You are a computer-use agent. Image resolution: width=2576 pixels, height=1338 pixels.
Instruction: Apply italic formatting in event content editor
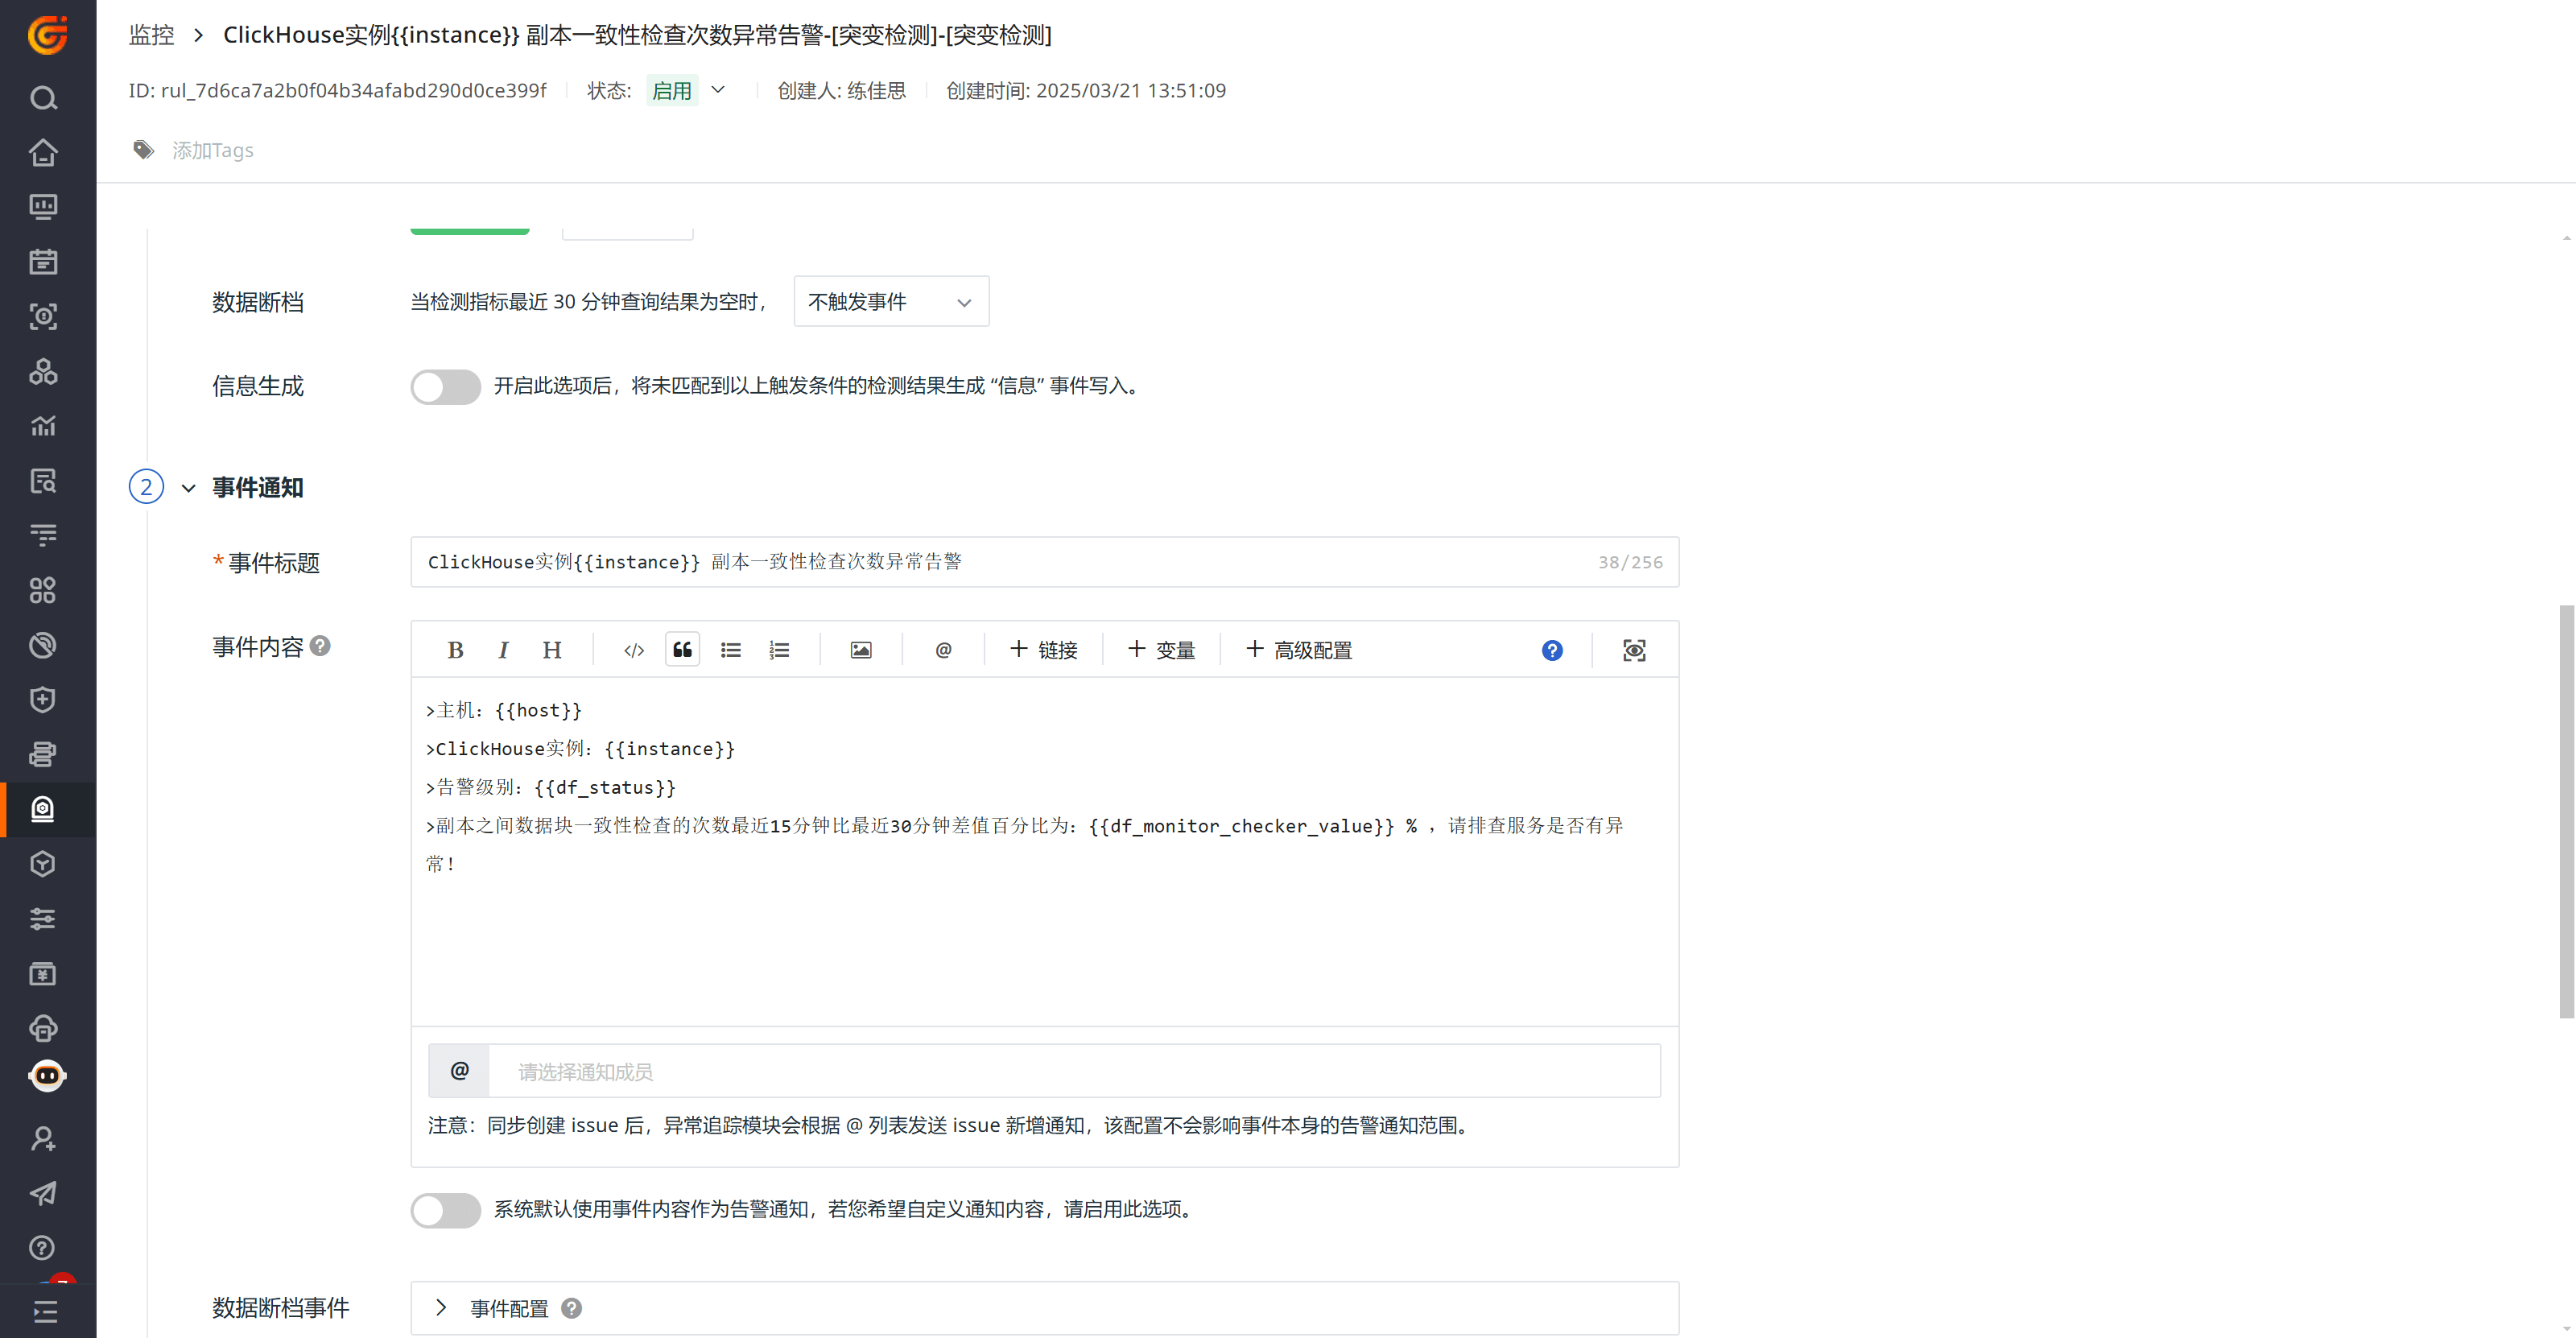pos(503,650)
